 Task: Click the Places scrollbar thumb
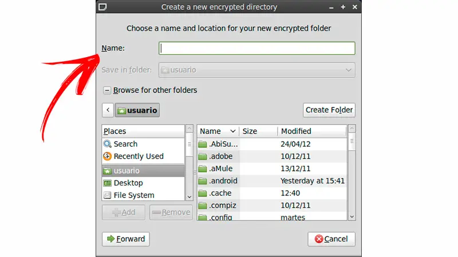[x=189, y=144]
